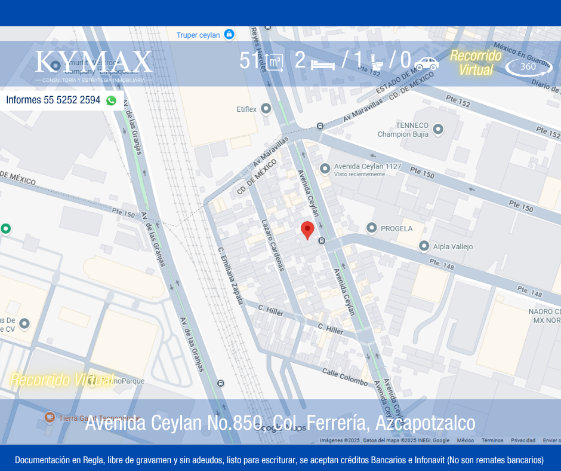The height and width of the screenshot is (471, 561).
Task: Open the Privacidad link on map
Action: [x=523, y=441]
